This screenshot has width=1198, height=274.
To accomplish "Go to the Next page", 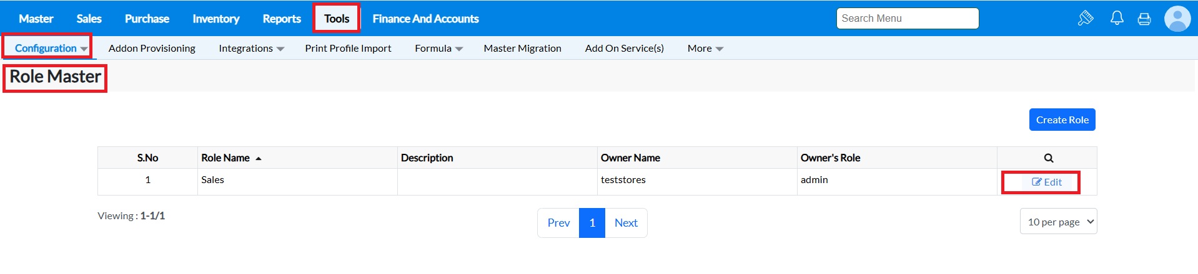I will tap(626, 223).
